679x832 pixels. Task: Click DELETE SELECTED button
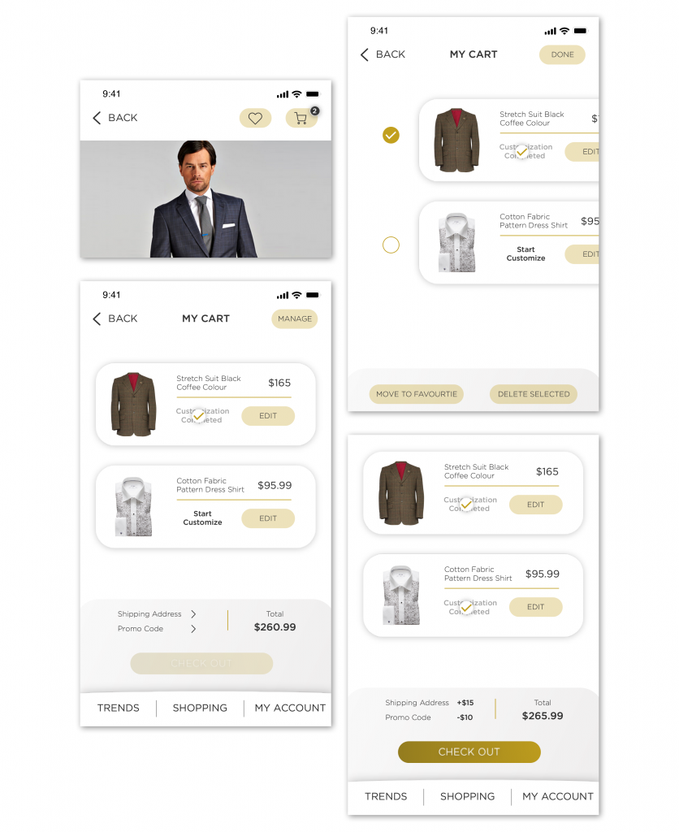coord(534,394)
